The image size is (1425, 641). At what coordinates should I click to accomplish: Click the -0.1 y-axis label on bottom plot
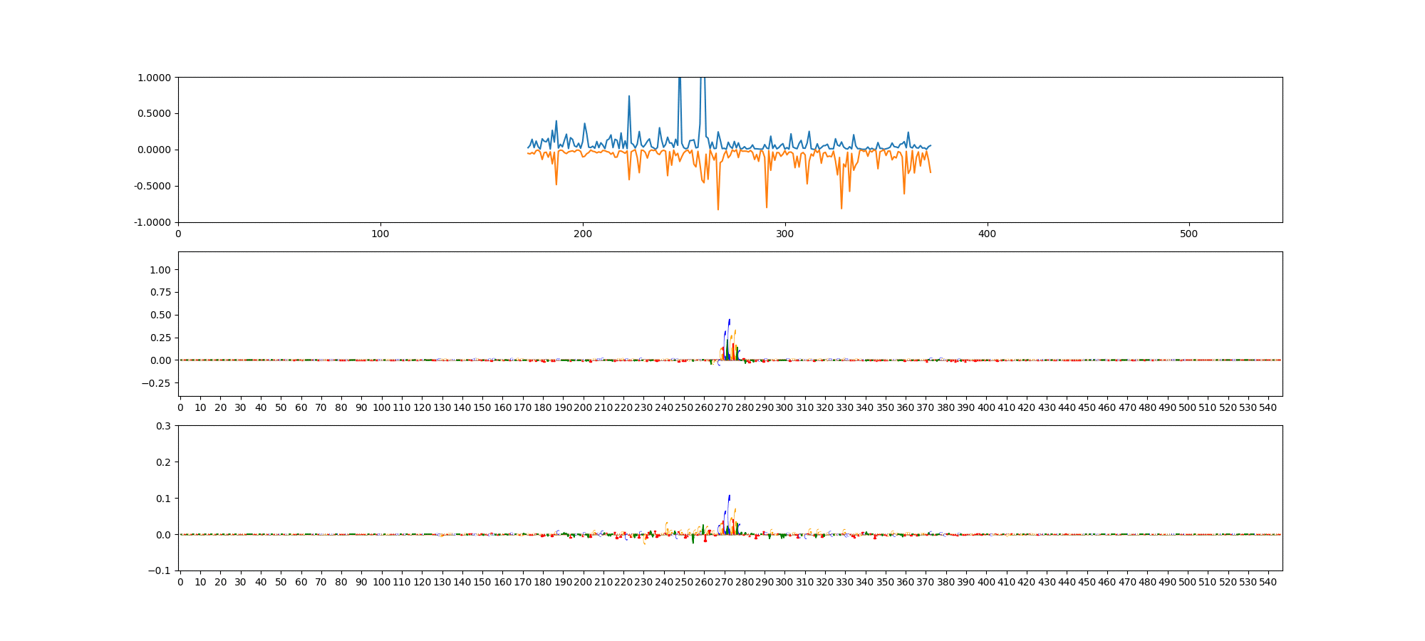pyautogui.click(x=160, y=571)
